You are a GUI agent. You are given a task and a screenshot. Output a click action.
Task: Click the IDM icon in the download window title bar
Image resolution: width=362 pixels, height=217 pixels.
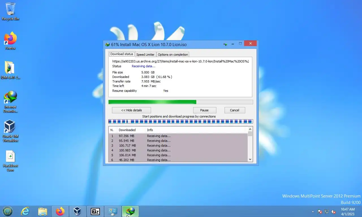[107, 44]
